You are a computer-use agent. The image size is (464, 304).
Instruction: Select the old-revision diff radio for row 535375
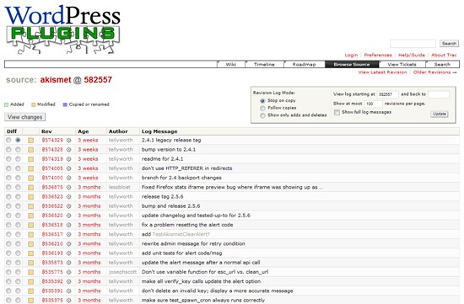point(8,301)
